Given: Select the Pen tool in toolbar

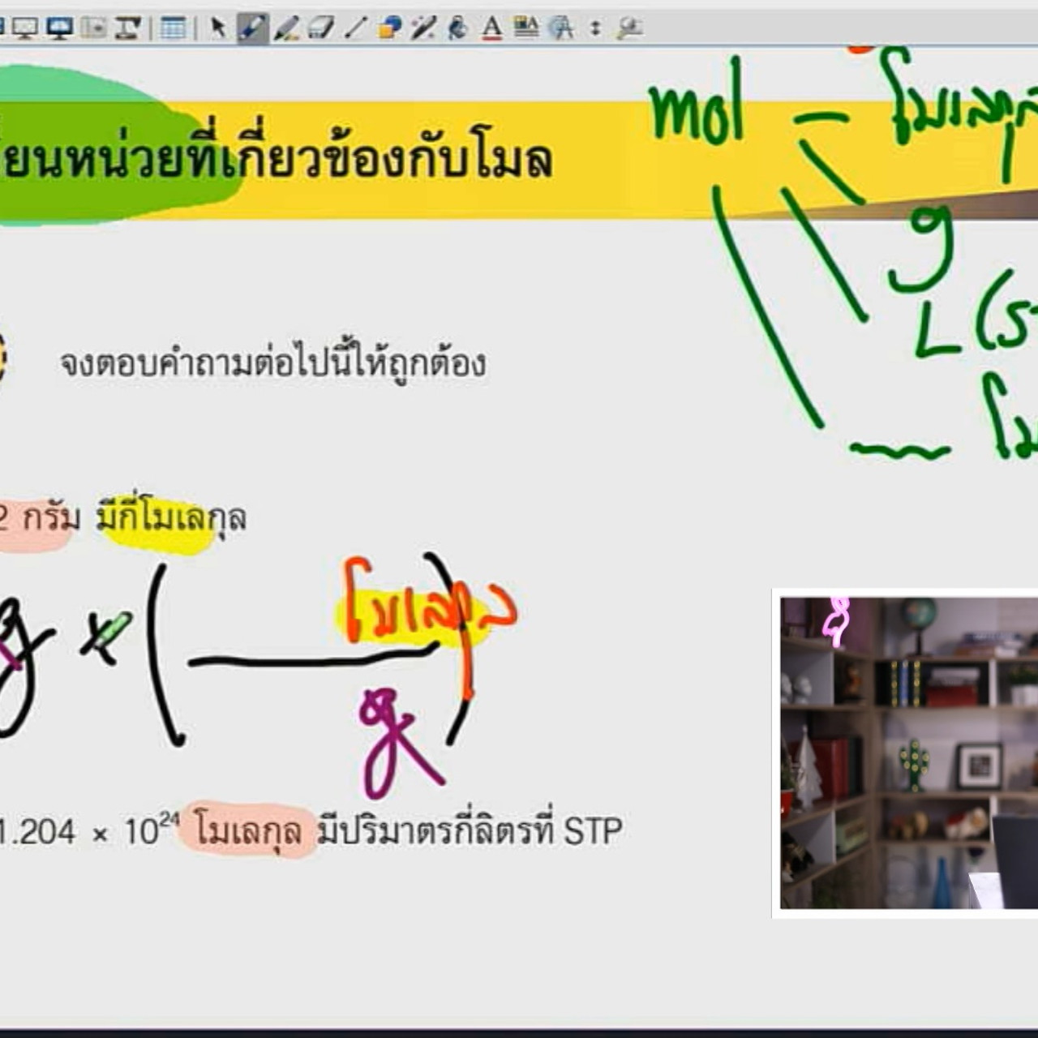Looking at the screenshot, I should coord(252,28).
